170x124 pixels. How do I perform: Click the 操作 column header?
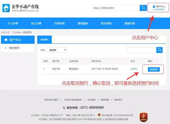[150, 61]
